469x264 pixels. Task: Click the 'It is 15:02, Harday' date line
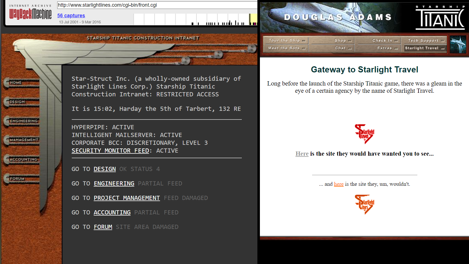[156, 109]
